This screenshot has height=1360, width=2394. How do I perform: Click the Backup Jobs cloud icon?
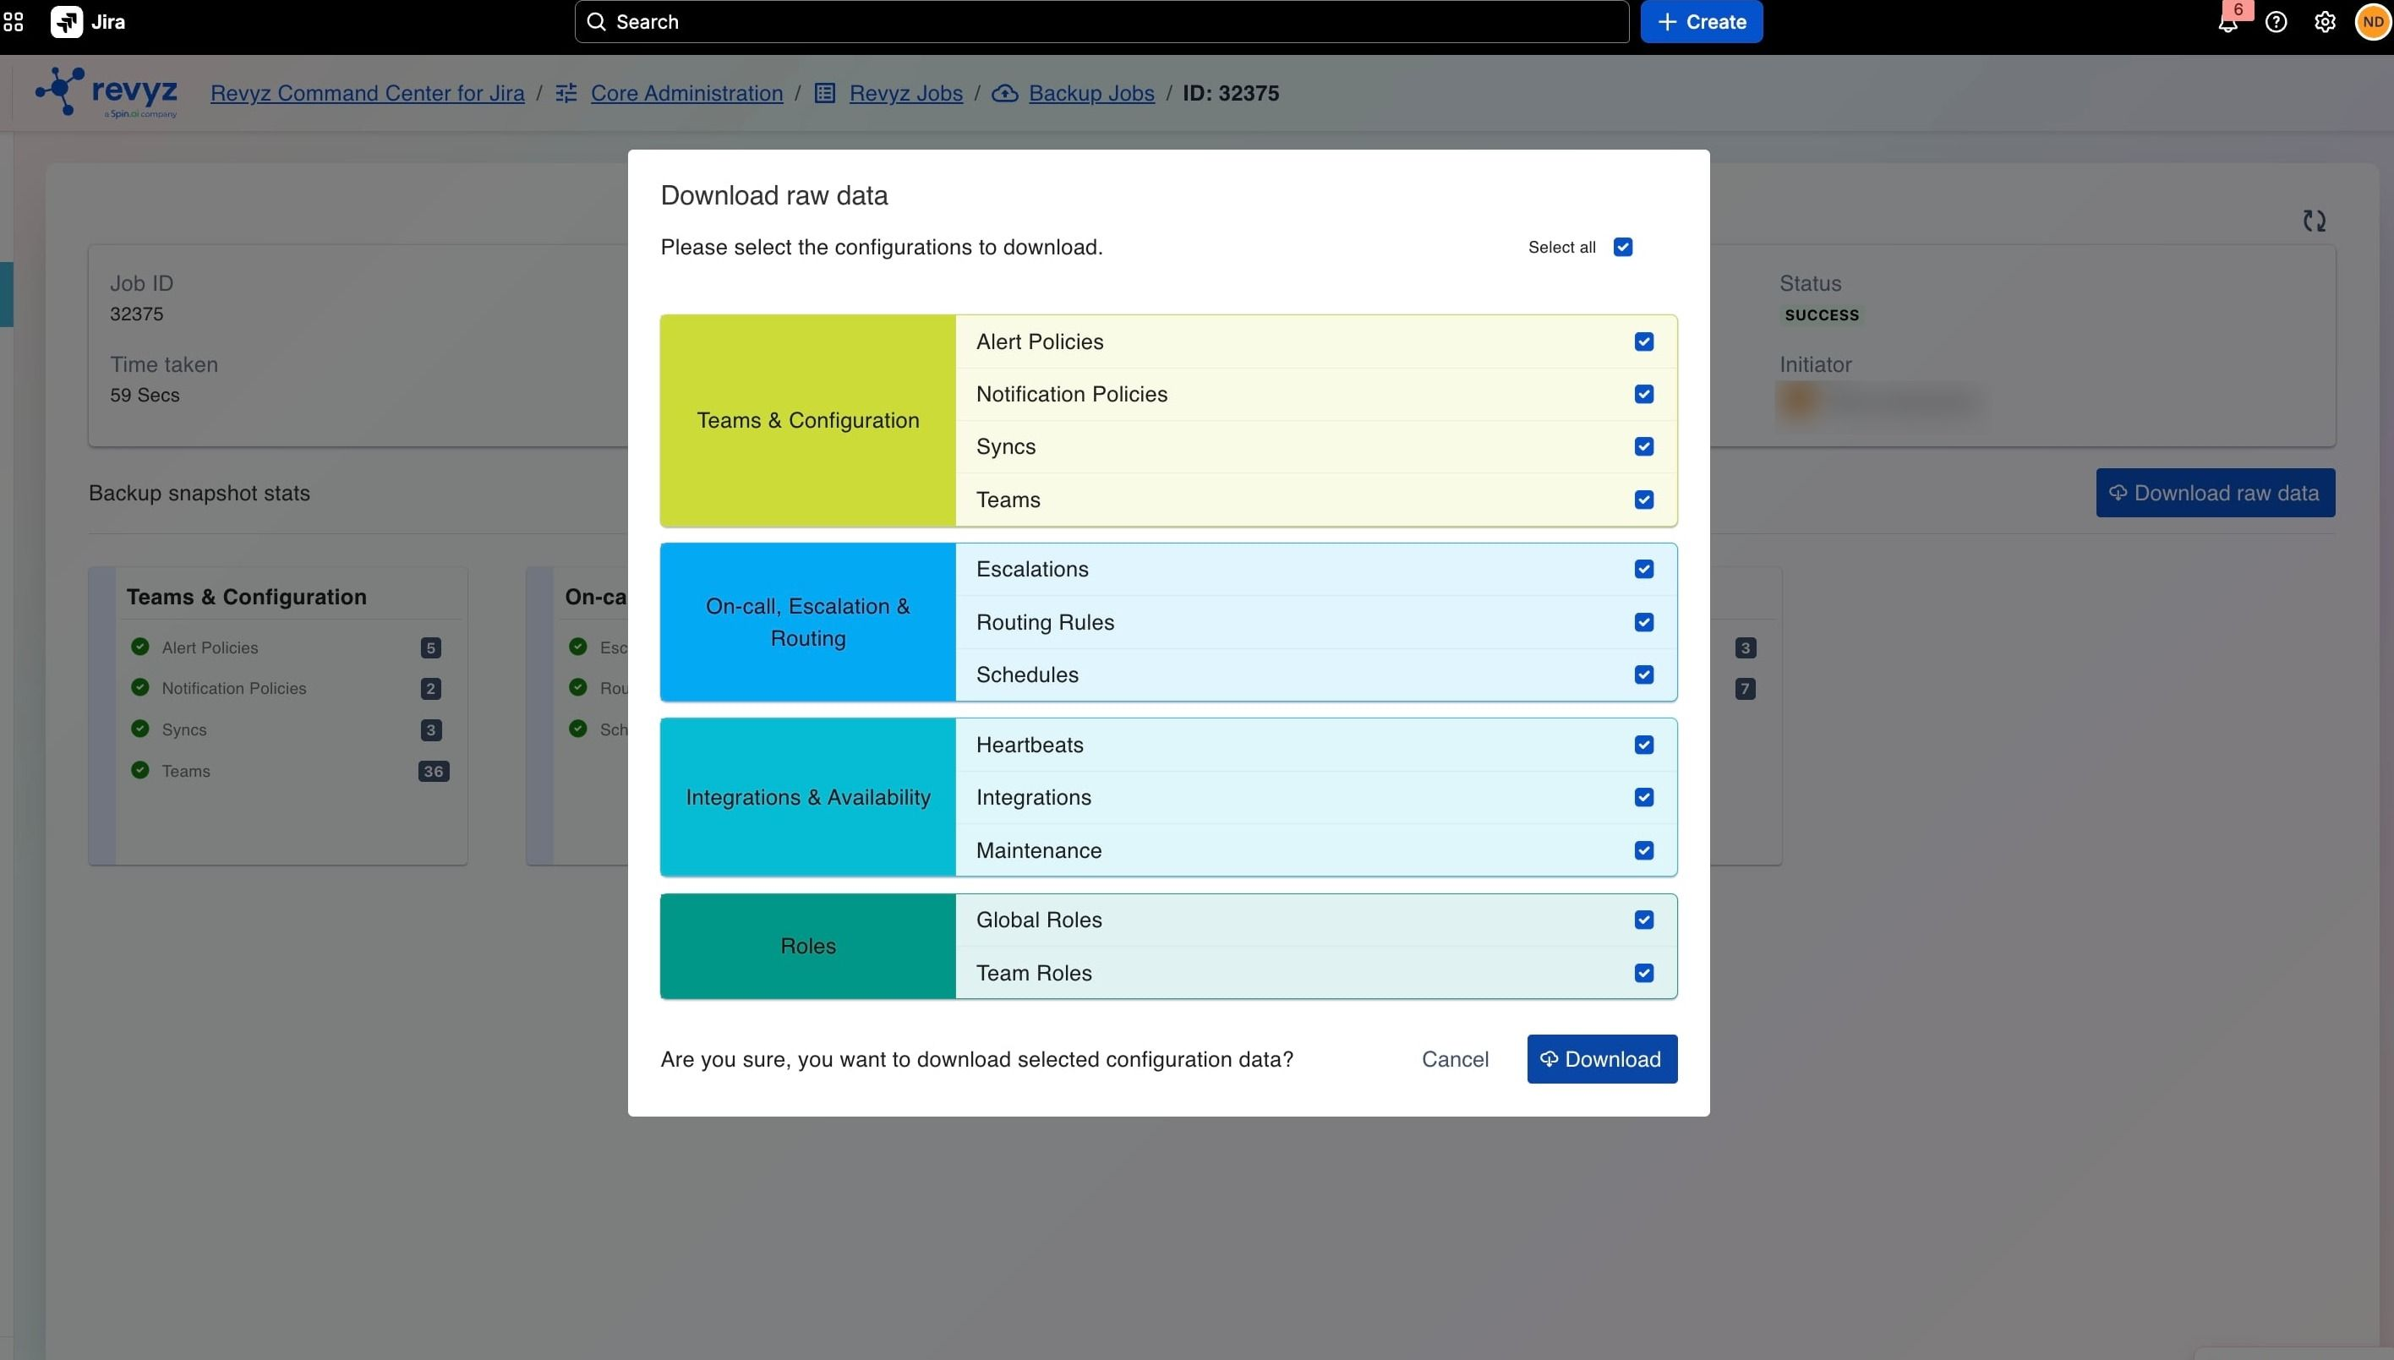pyautogui.click(x=1004, y=92)
